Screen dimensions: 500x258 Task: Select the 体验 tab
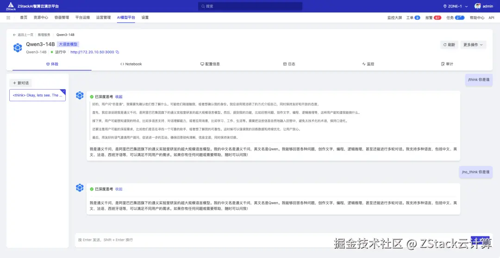click(x=52, y=64)
